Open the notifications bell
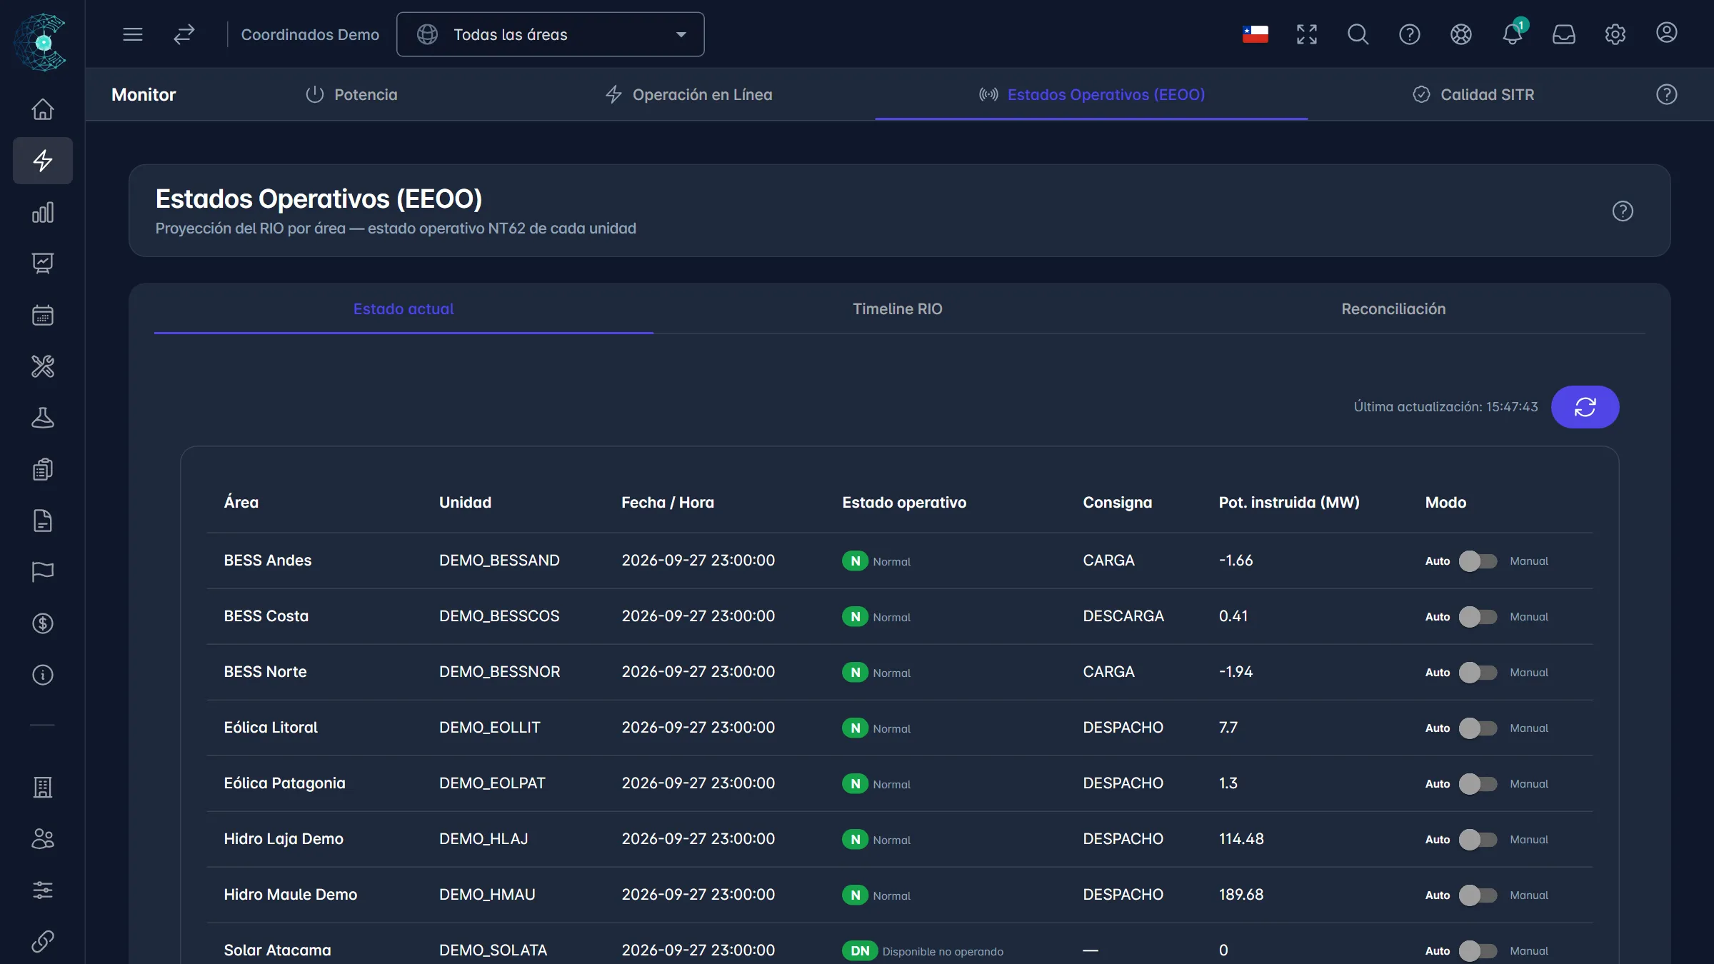 coord(1512,34)
